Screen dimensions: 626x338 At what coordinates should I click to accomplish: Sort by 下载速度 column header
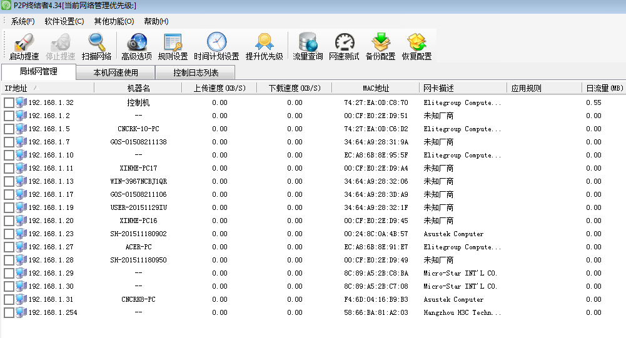294,88
